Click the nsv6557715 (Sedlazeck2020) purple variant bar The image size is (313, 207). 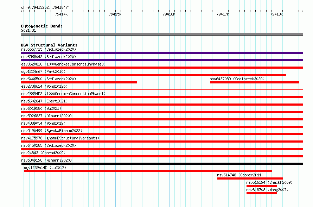click(x=162, y=53)
